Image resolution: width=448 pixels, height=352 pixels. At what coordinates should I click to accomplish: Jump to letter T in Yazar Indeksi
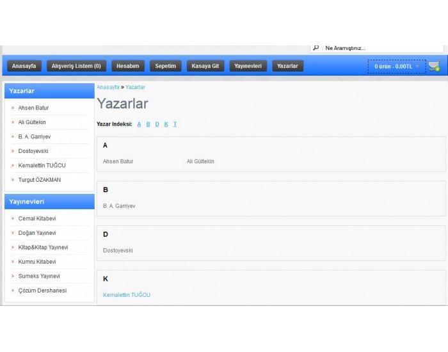coord(175,124)
